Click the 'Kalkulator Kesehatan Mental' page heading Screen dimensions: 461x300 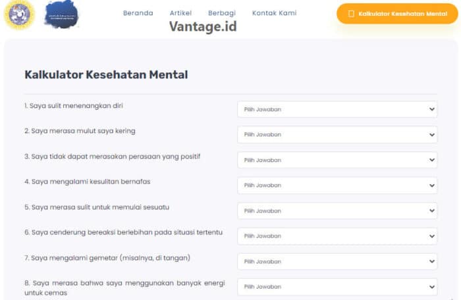(x=106, y=74)
